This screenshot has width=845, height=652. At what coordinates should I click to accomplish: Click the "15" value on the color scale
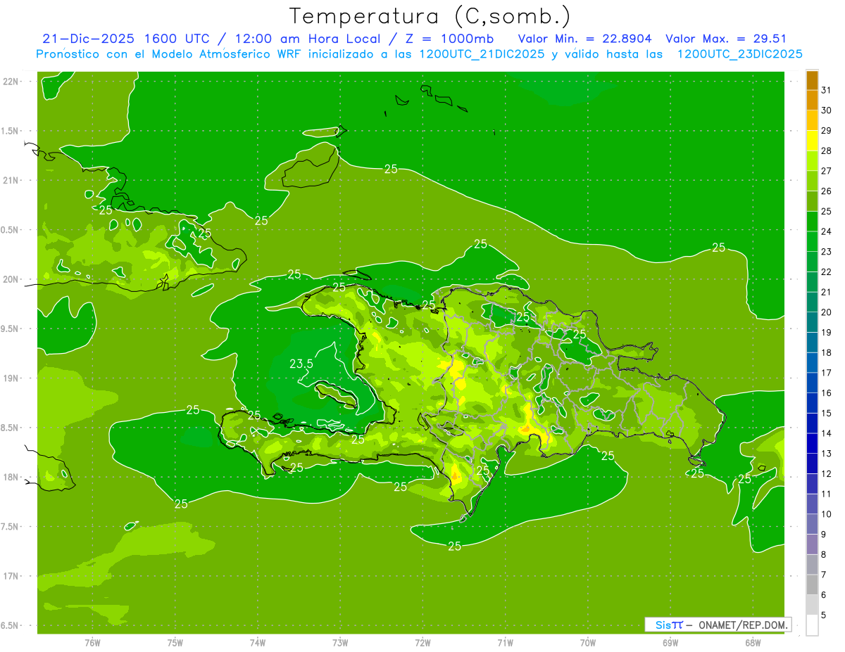click(827, 413)
